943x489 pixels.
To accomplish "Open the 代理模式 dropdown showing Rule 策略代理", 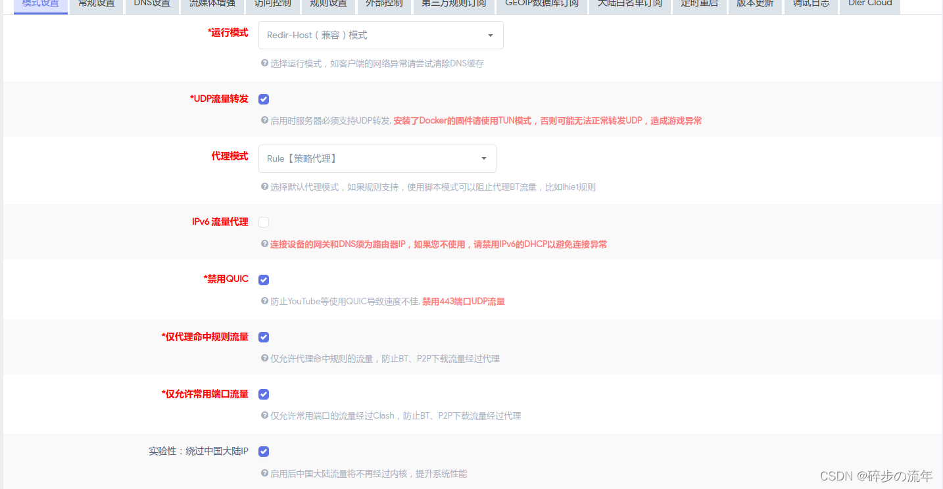I will tap(377, 158).
